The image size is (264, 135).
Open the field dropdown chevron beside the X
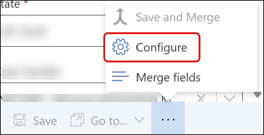(230, 98)
